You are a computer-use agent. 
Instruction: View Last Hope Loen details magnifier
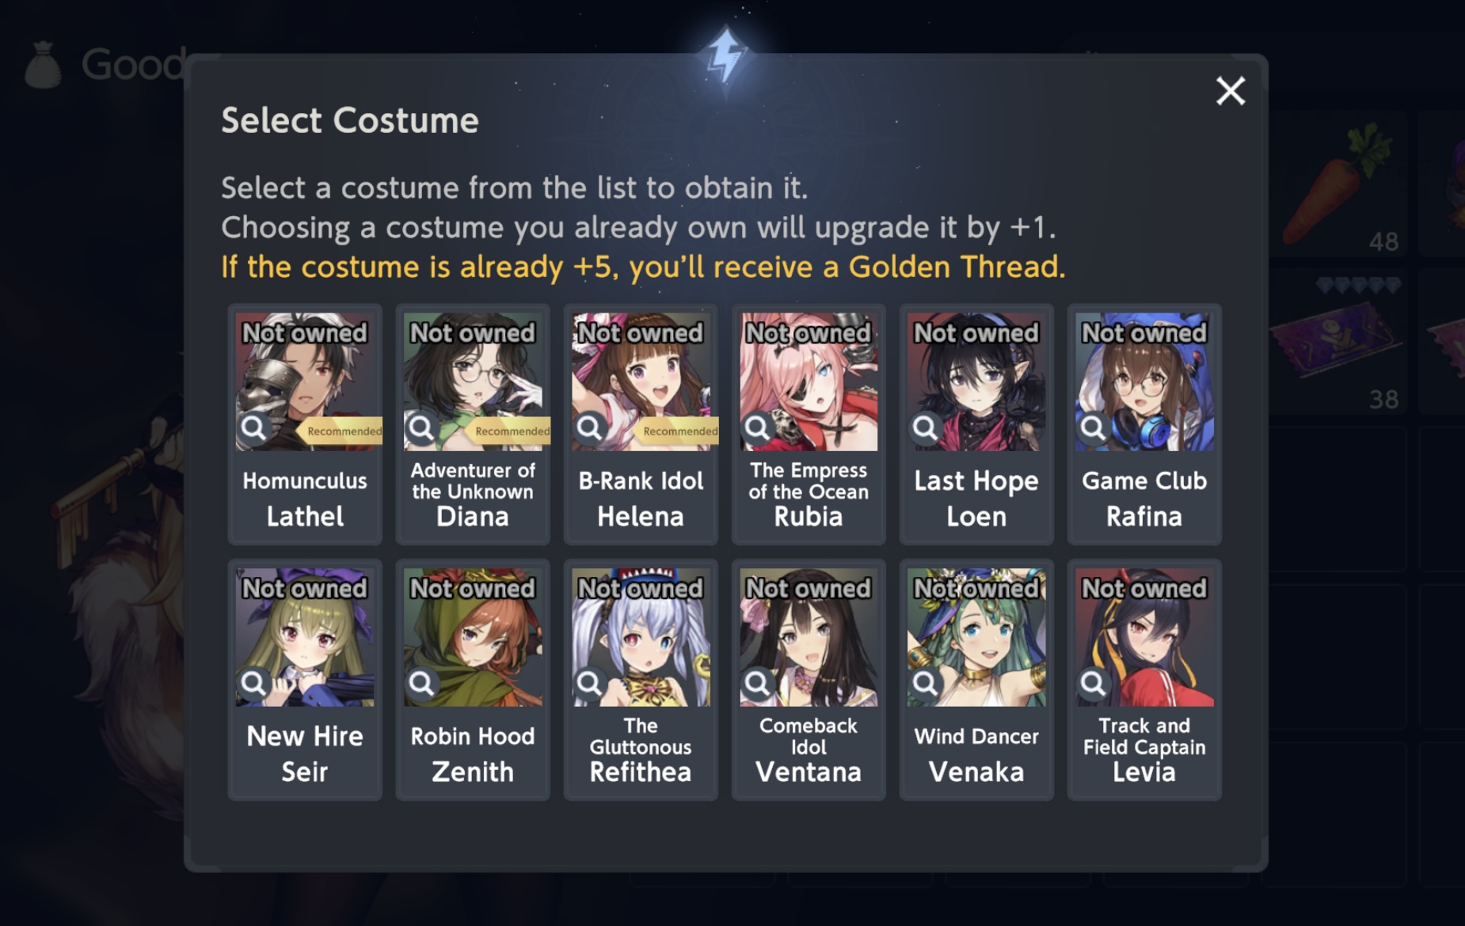pos(926,428)
